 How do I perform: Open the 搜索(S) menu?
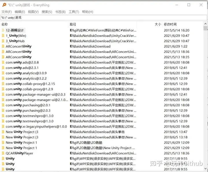pos(47,12)
